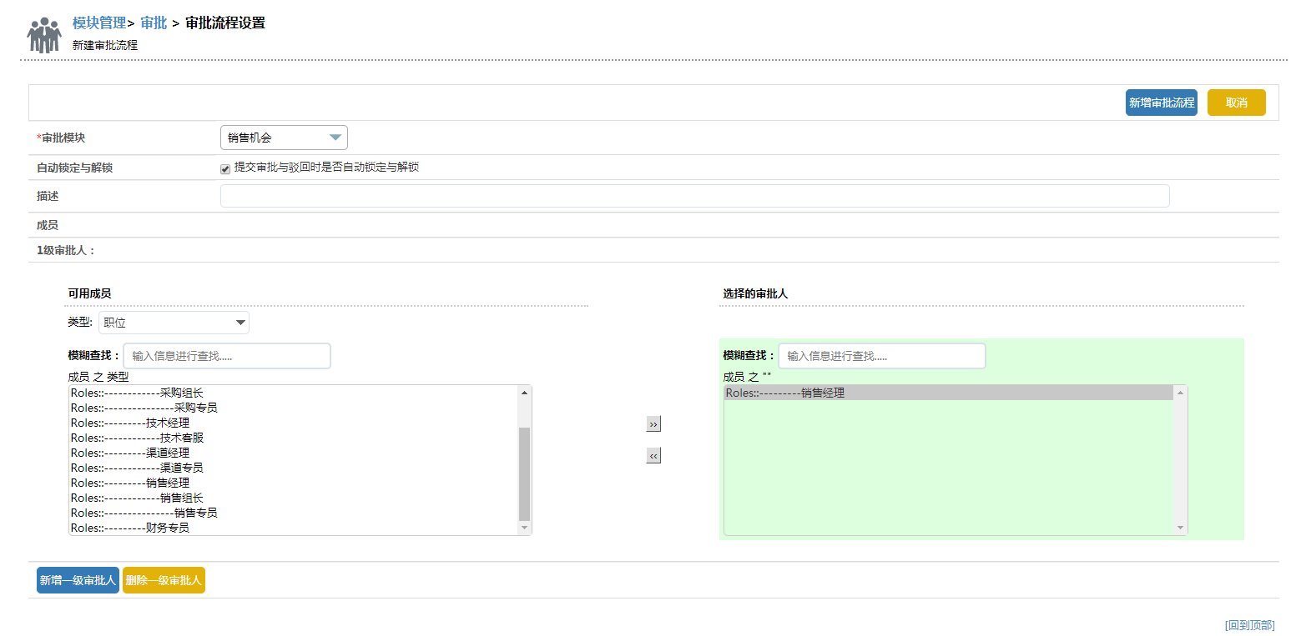Click the add approver right-arrow button
Image resolution: width=1296 pixels, height=636 pixels.
653,424
